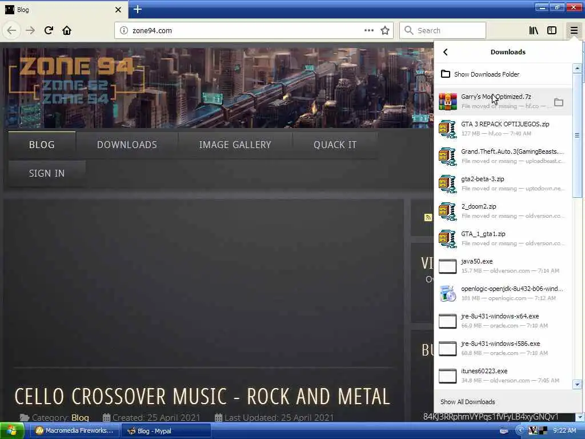Open the DOWNLOADS site menu item

pos(127,145)
